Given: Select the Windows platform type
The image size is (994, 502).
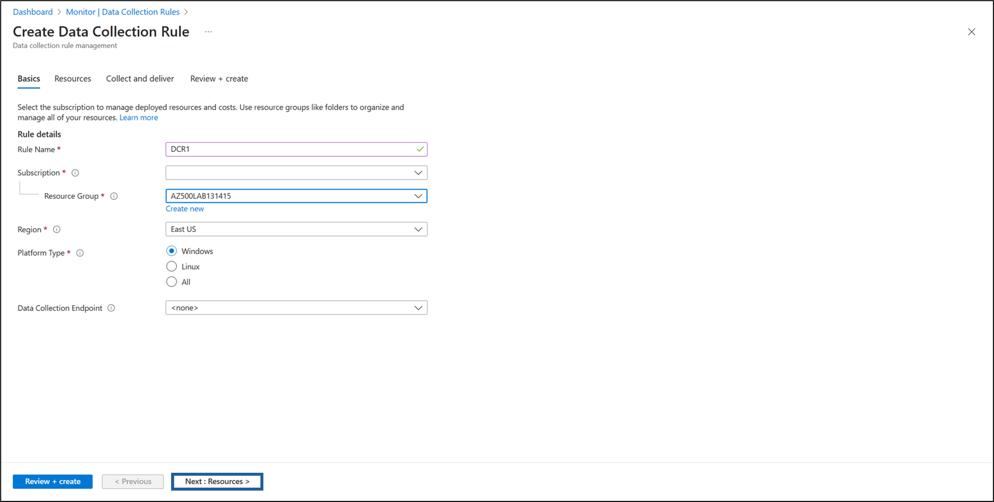Looking at the screenshot, I should click(171, 251).
